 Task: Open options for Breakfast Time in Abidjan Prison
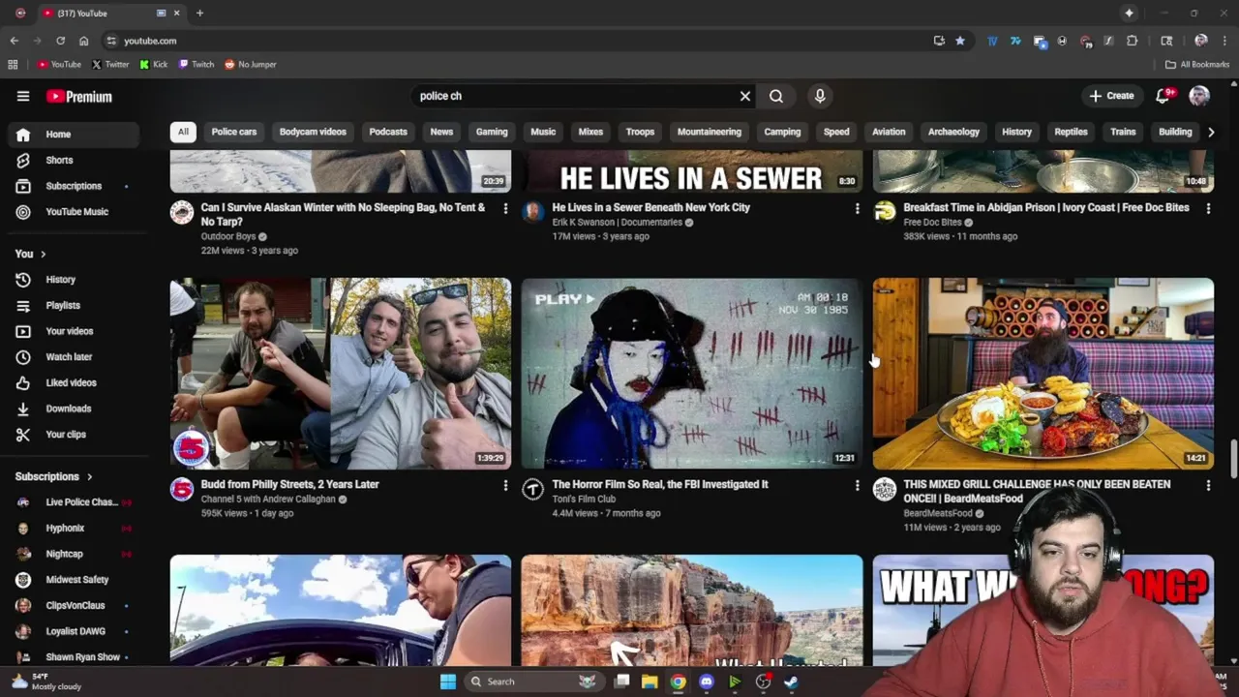(x=1208, y=208)
